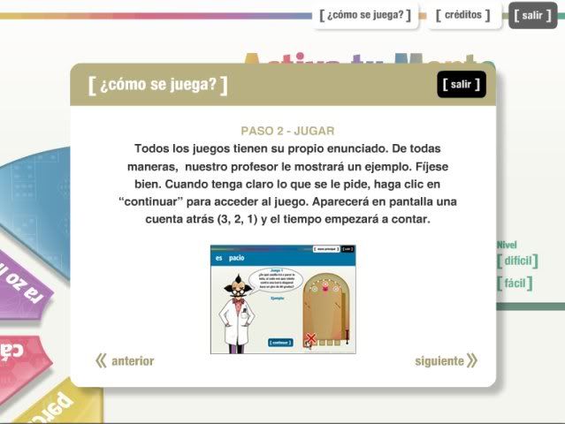565x424 pixels.
Task: Click the 'PASO 2 - JUGAR' heading
Action: 287,131
